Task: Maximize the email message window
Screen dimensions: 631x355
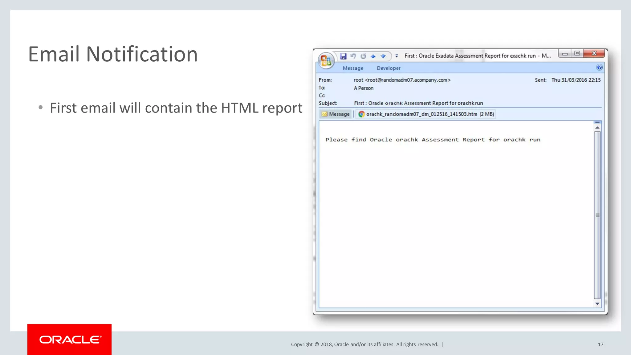Action: [x=577, y=53]
